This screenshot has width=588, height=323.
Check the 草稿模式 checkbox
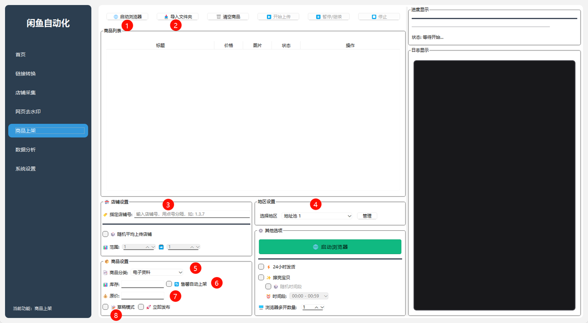106,307
